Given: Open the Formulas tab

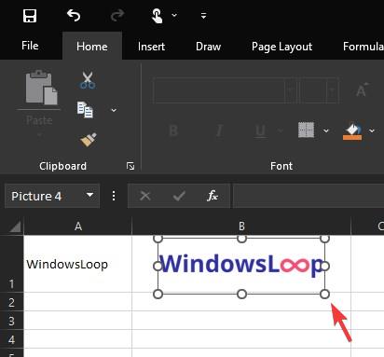Looking at the screenshot, I should pyautogui.click(x=363, y=47).
